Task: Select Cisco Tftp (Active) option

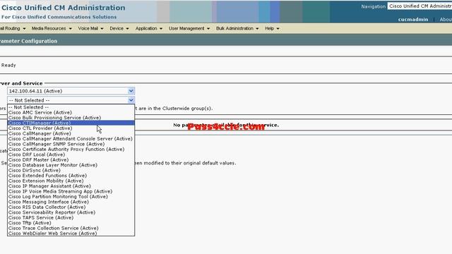Action: pyautogui.click(x=71, y=223)
